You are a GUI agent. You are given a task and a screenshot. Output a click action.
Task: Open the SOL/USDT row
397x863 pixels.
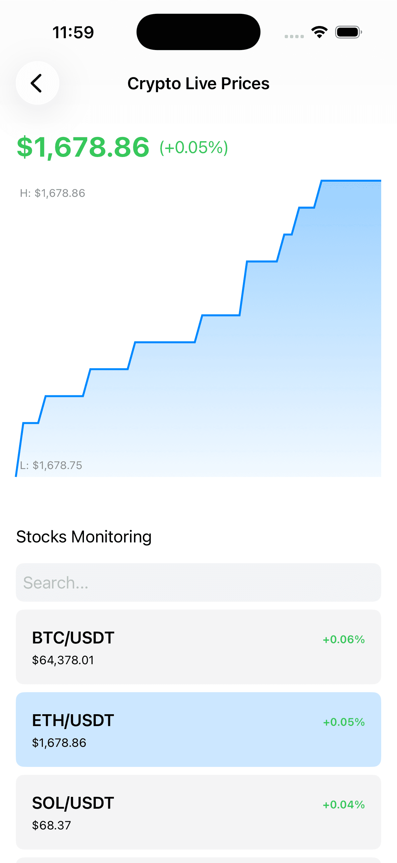[x=198, y=812]
